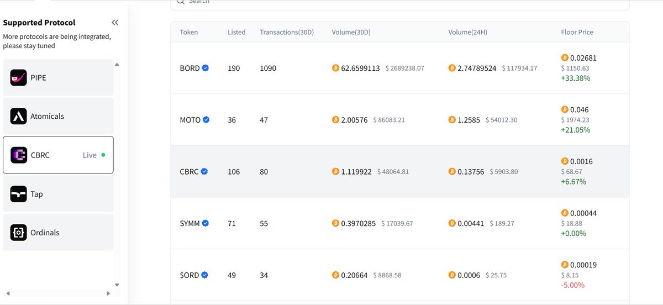Screen dimensions: 663x305
Task: Click the $ 48064.81 volume value
Action: pos(393,171)
